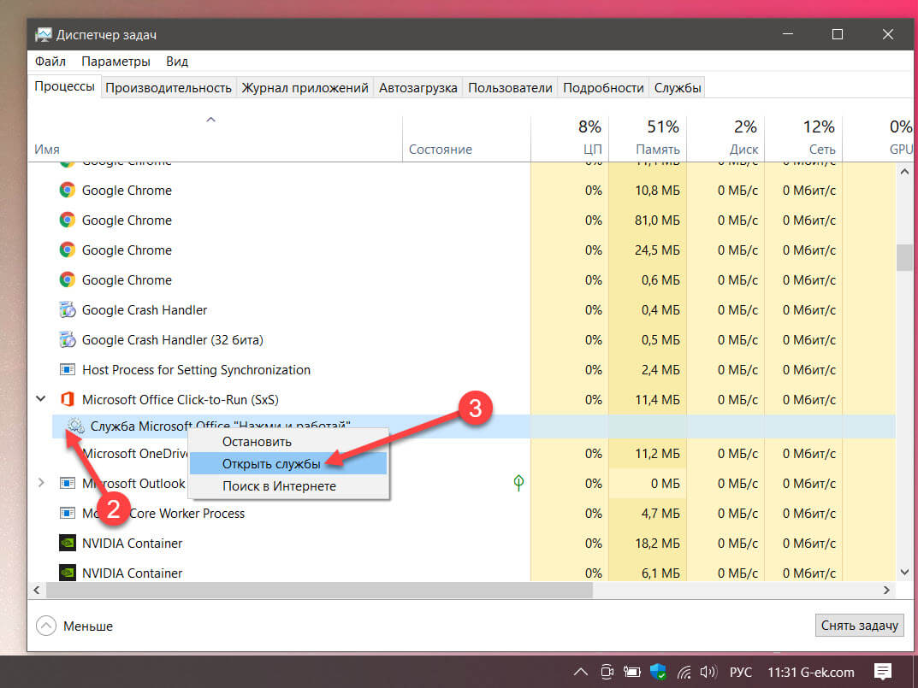The image size is (918, 688).
Task: Switch to the Производительность tab
Action: (x=169, y=88)
